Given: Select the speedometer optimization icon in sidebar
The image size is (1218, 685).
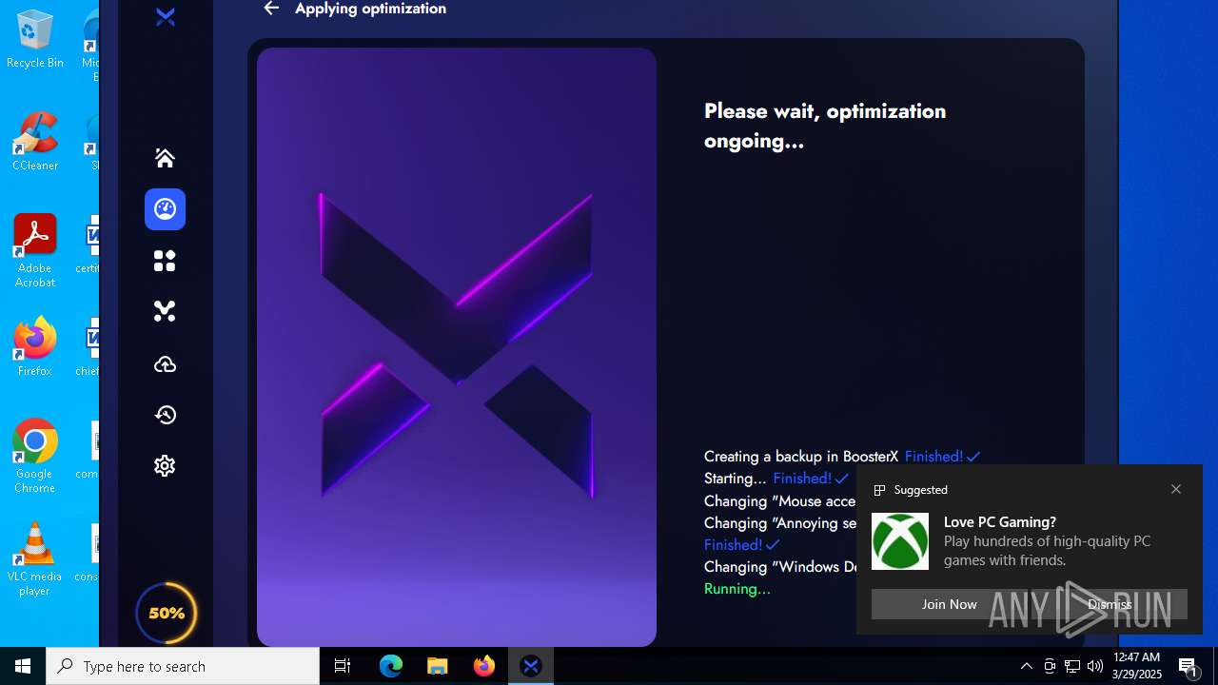Looking at the screenshot, I should tap(165, 209).
